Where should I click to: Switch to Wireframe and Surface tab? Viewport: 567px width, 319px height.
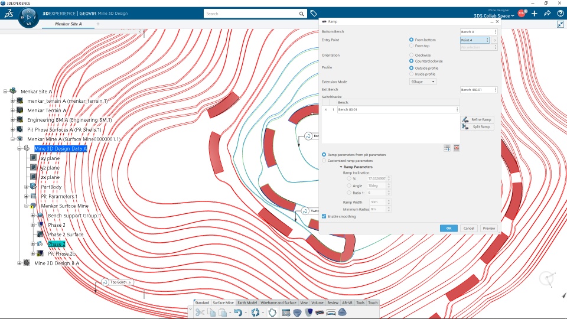coord(278,302)
